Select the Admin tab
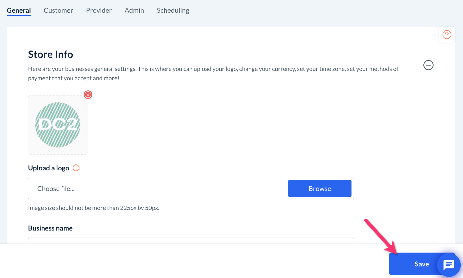Image resolution: width=463 pixels, height=278 pixels. click(x=134, y=10)
